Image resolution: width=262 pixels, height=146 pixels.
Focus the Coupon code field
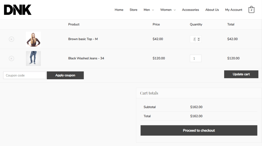point(25,75)
